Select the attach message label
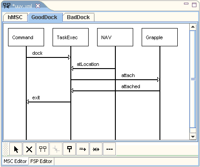Viewport: 200px width, 167px height. pyautogui.click(x=128, y=75)
